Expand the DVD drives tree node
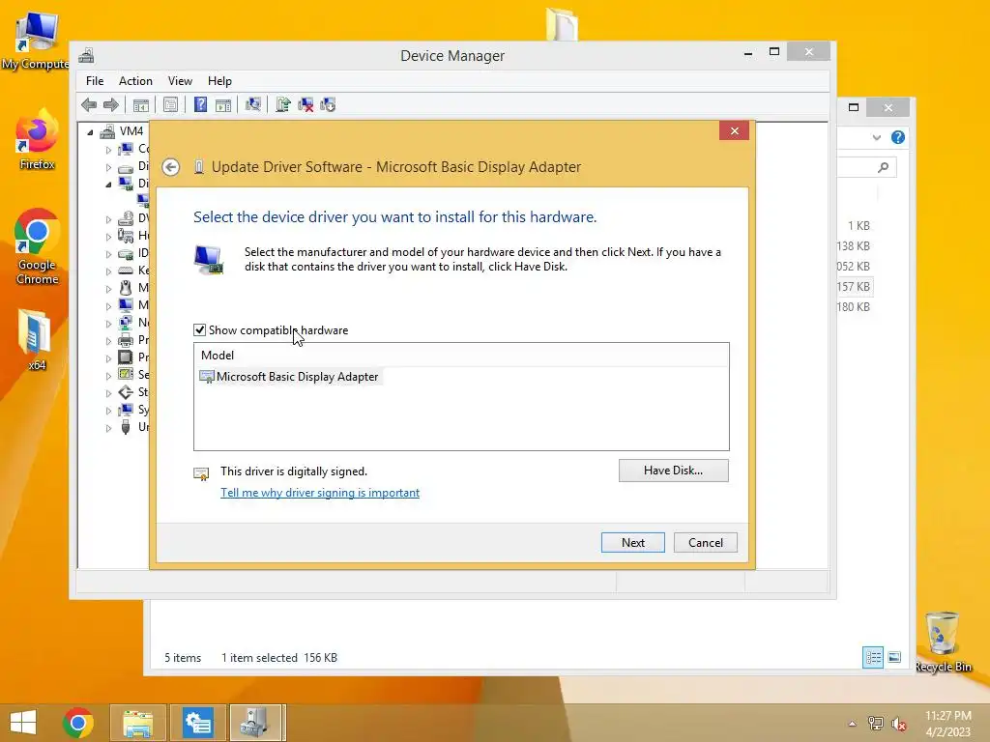This screenshot has width=990, height=742. point(108,219)
